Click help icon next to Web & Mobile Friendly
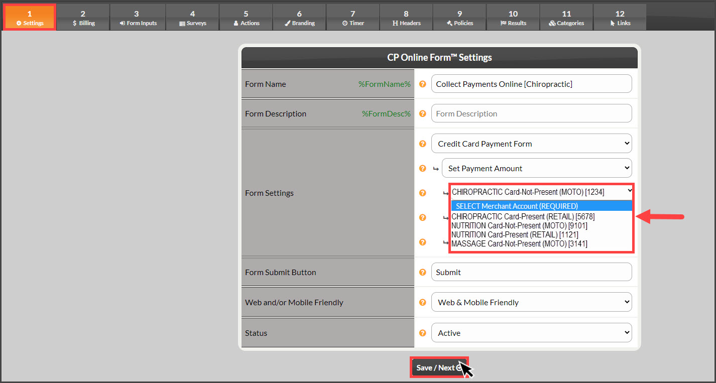716x383 pixels. [x=423, y=302]
